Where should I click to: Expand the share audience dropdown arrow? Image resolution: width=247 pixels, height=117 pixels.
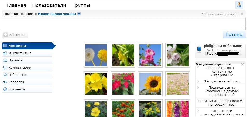point(79,14)
